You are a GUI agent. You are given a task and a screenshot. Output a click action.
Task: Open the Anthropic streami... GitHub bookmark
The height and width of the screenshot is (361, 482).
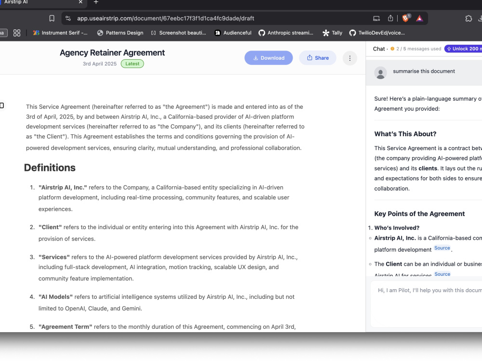(x=286, y=33)
